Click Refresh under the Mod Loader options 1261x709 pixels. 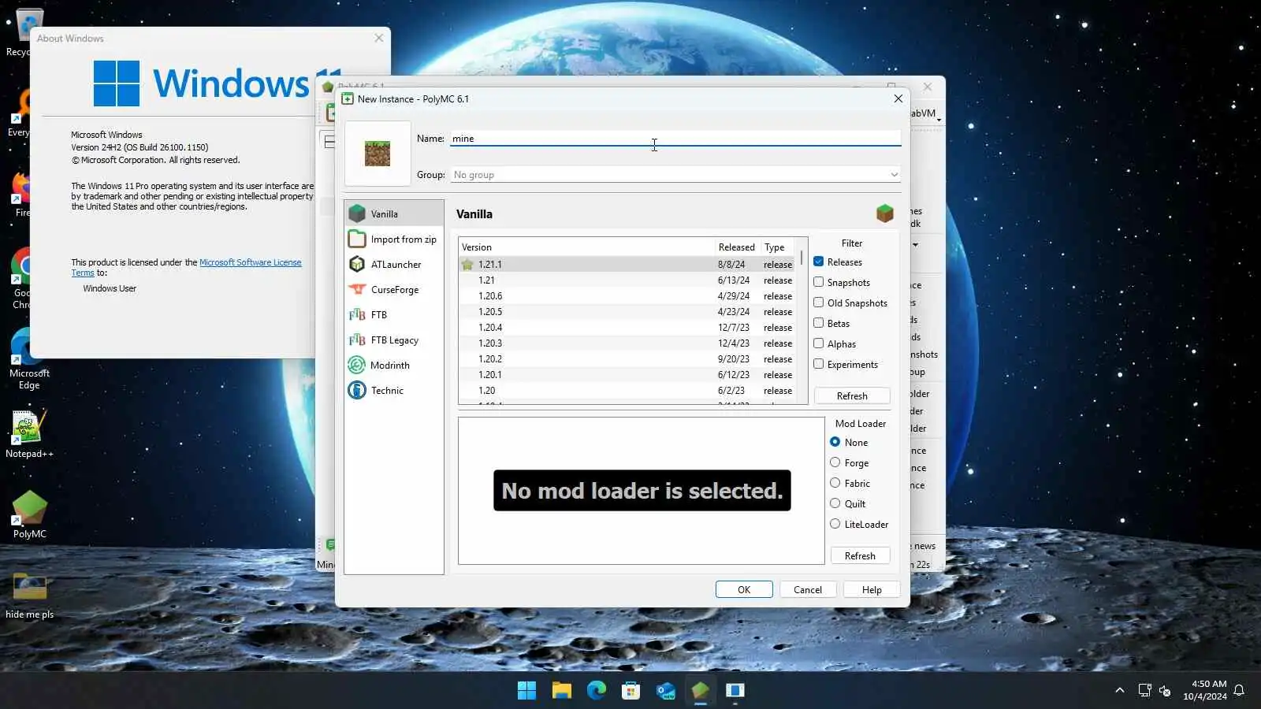coord(860,555)
